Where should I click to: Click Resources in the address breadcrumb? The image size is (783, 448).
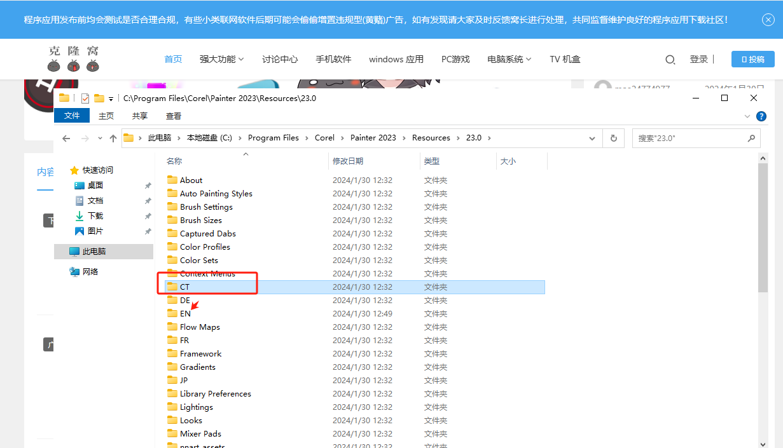(431, 138)
